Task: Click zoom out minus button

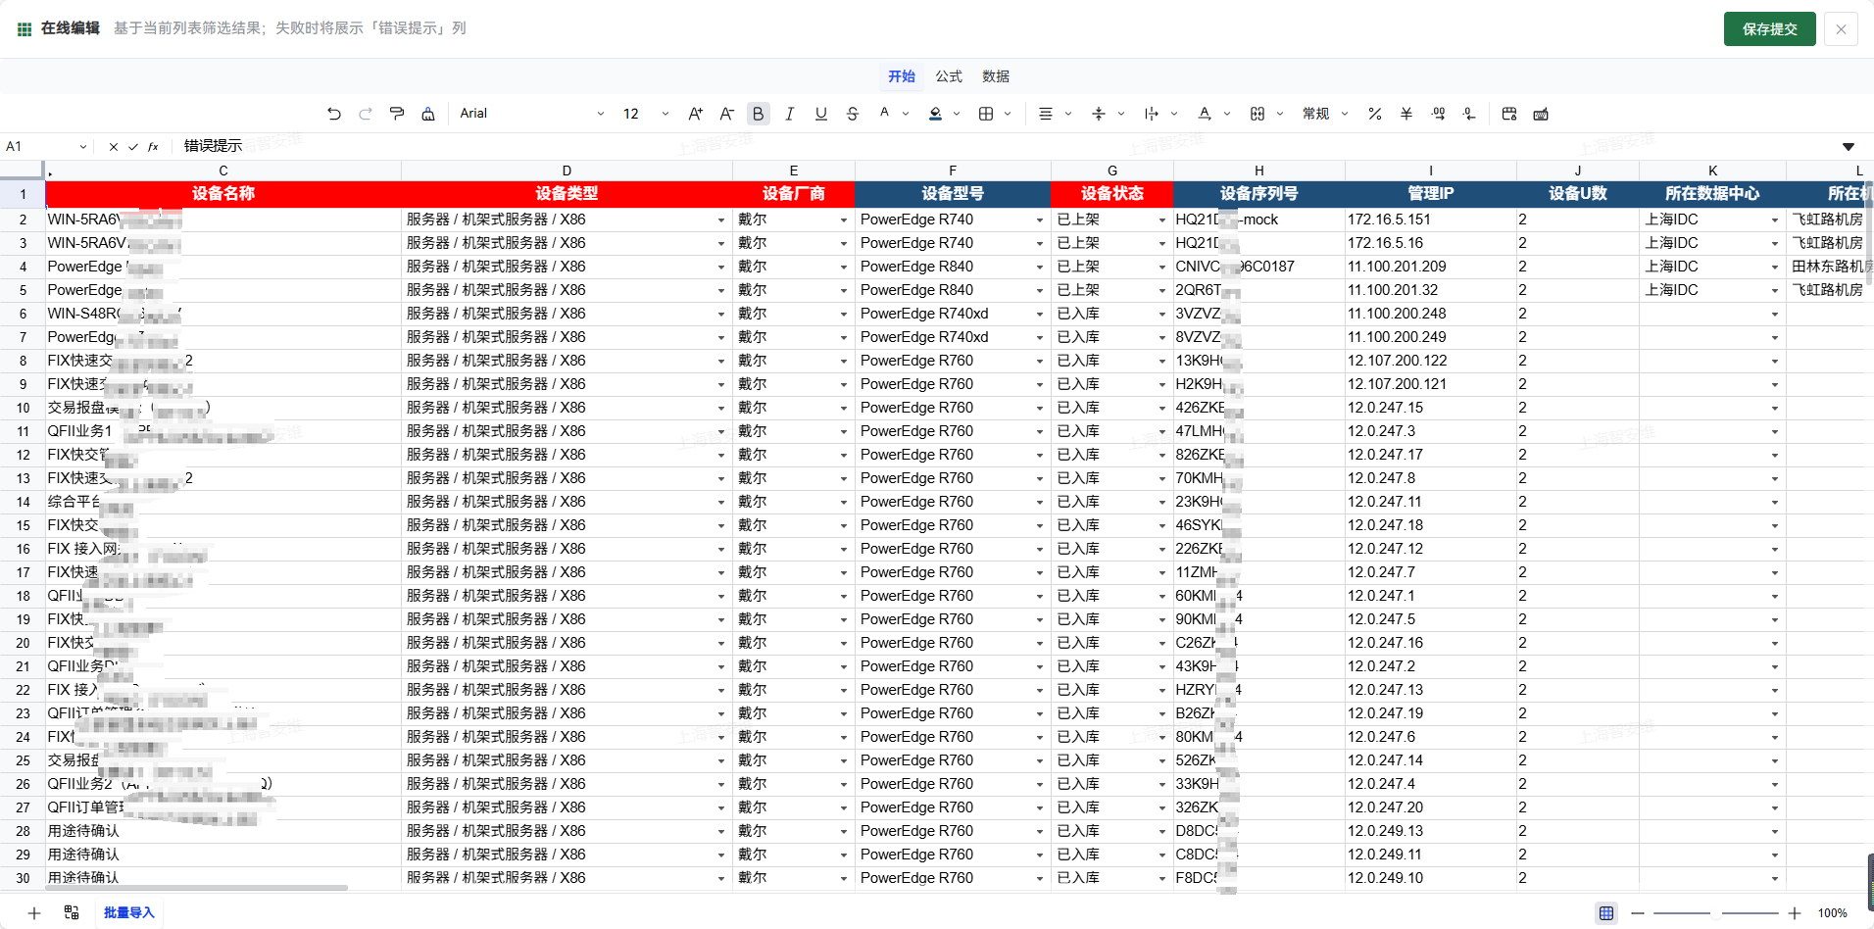Action: [1638, 913]
